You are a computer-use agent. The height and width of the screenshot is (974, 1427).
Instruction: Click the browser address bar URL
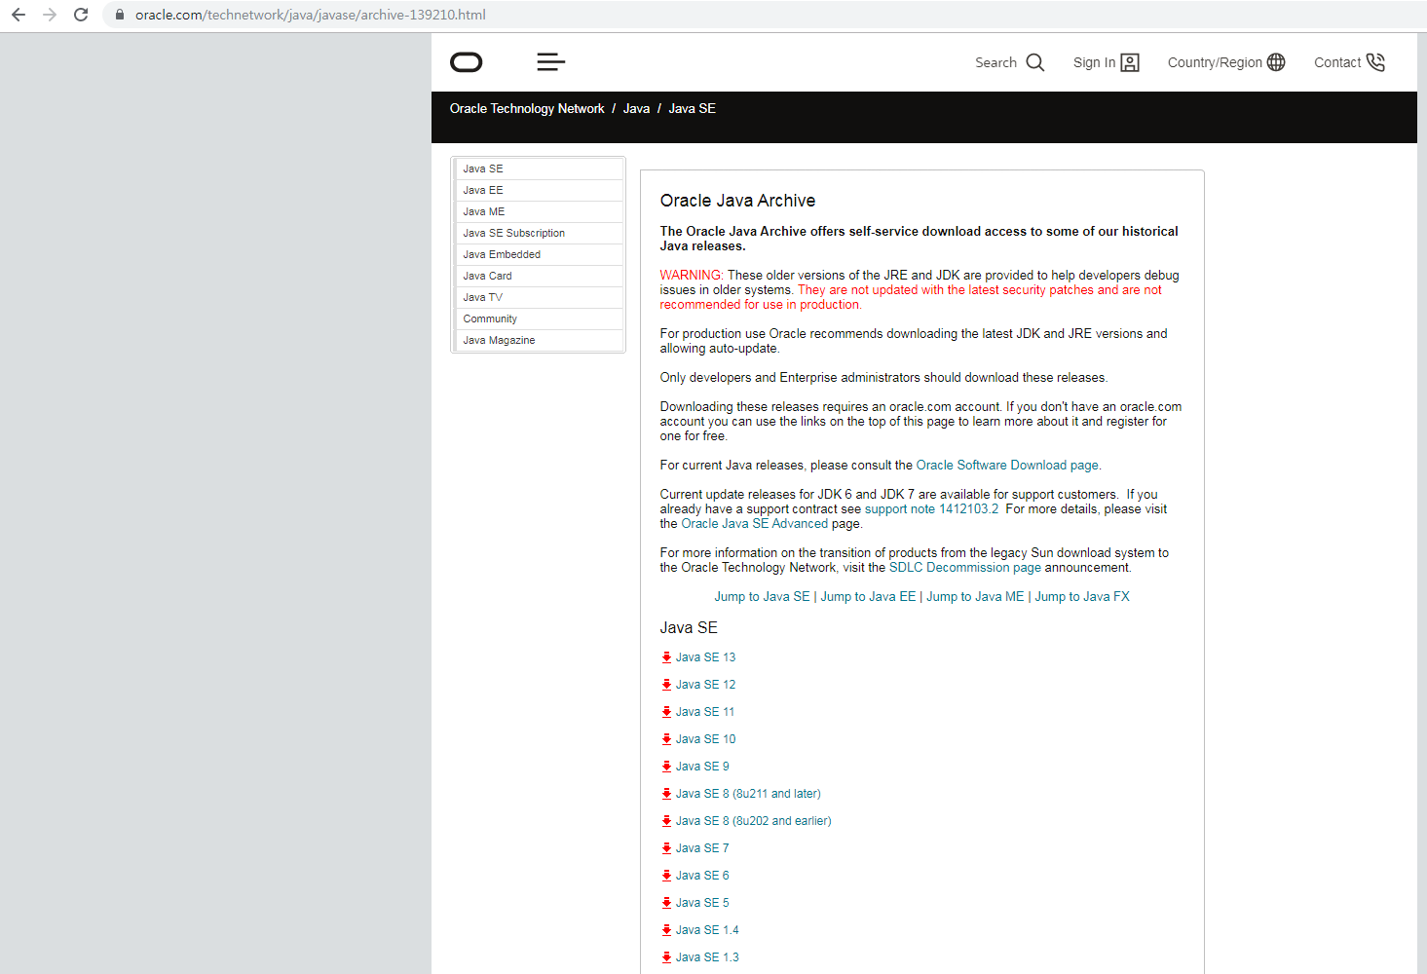(x=311, y=15)
